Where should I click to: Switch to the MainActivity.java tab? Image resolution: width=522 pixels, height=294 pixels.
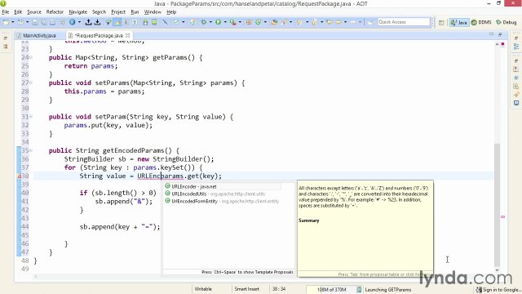coord(39,35)
